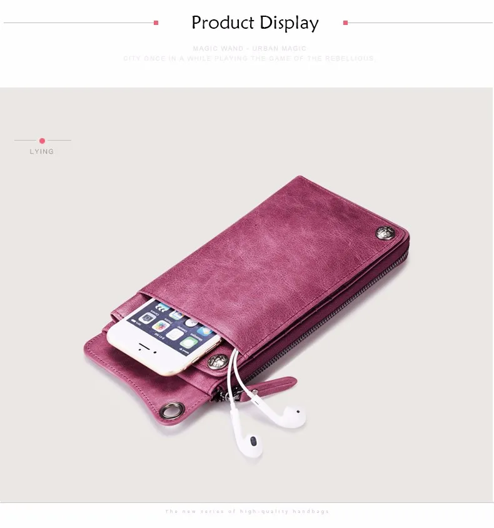Click the Product Display heading
The width and height of the screenshot is (494, 528).
(255, 23)
